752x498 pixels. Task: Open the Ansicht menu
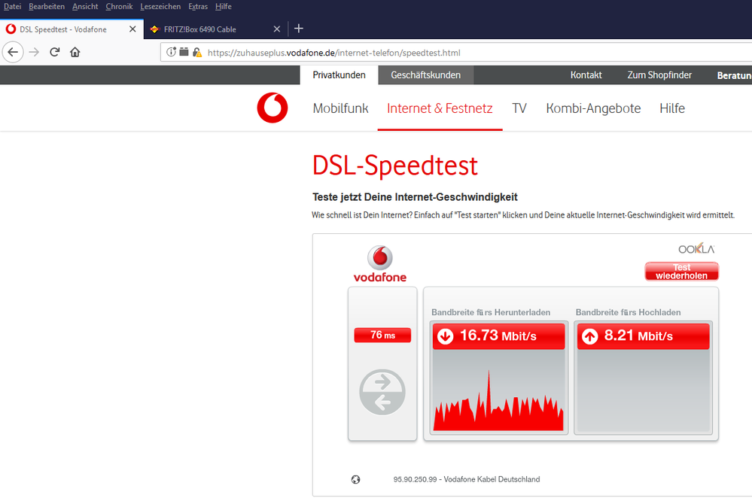click(85, 6)
